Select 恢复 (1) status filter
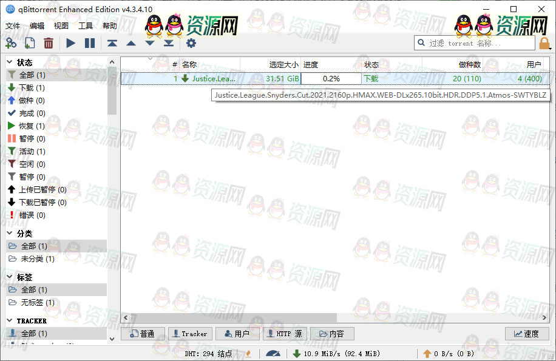 56,126
